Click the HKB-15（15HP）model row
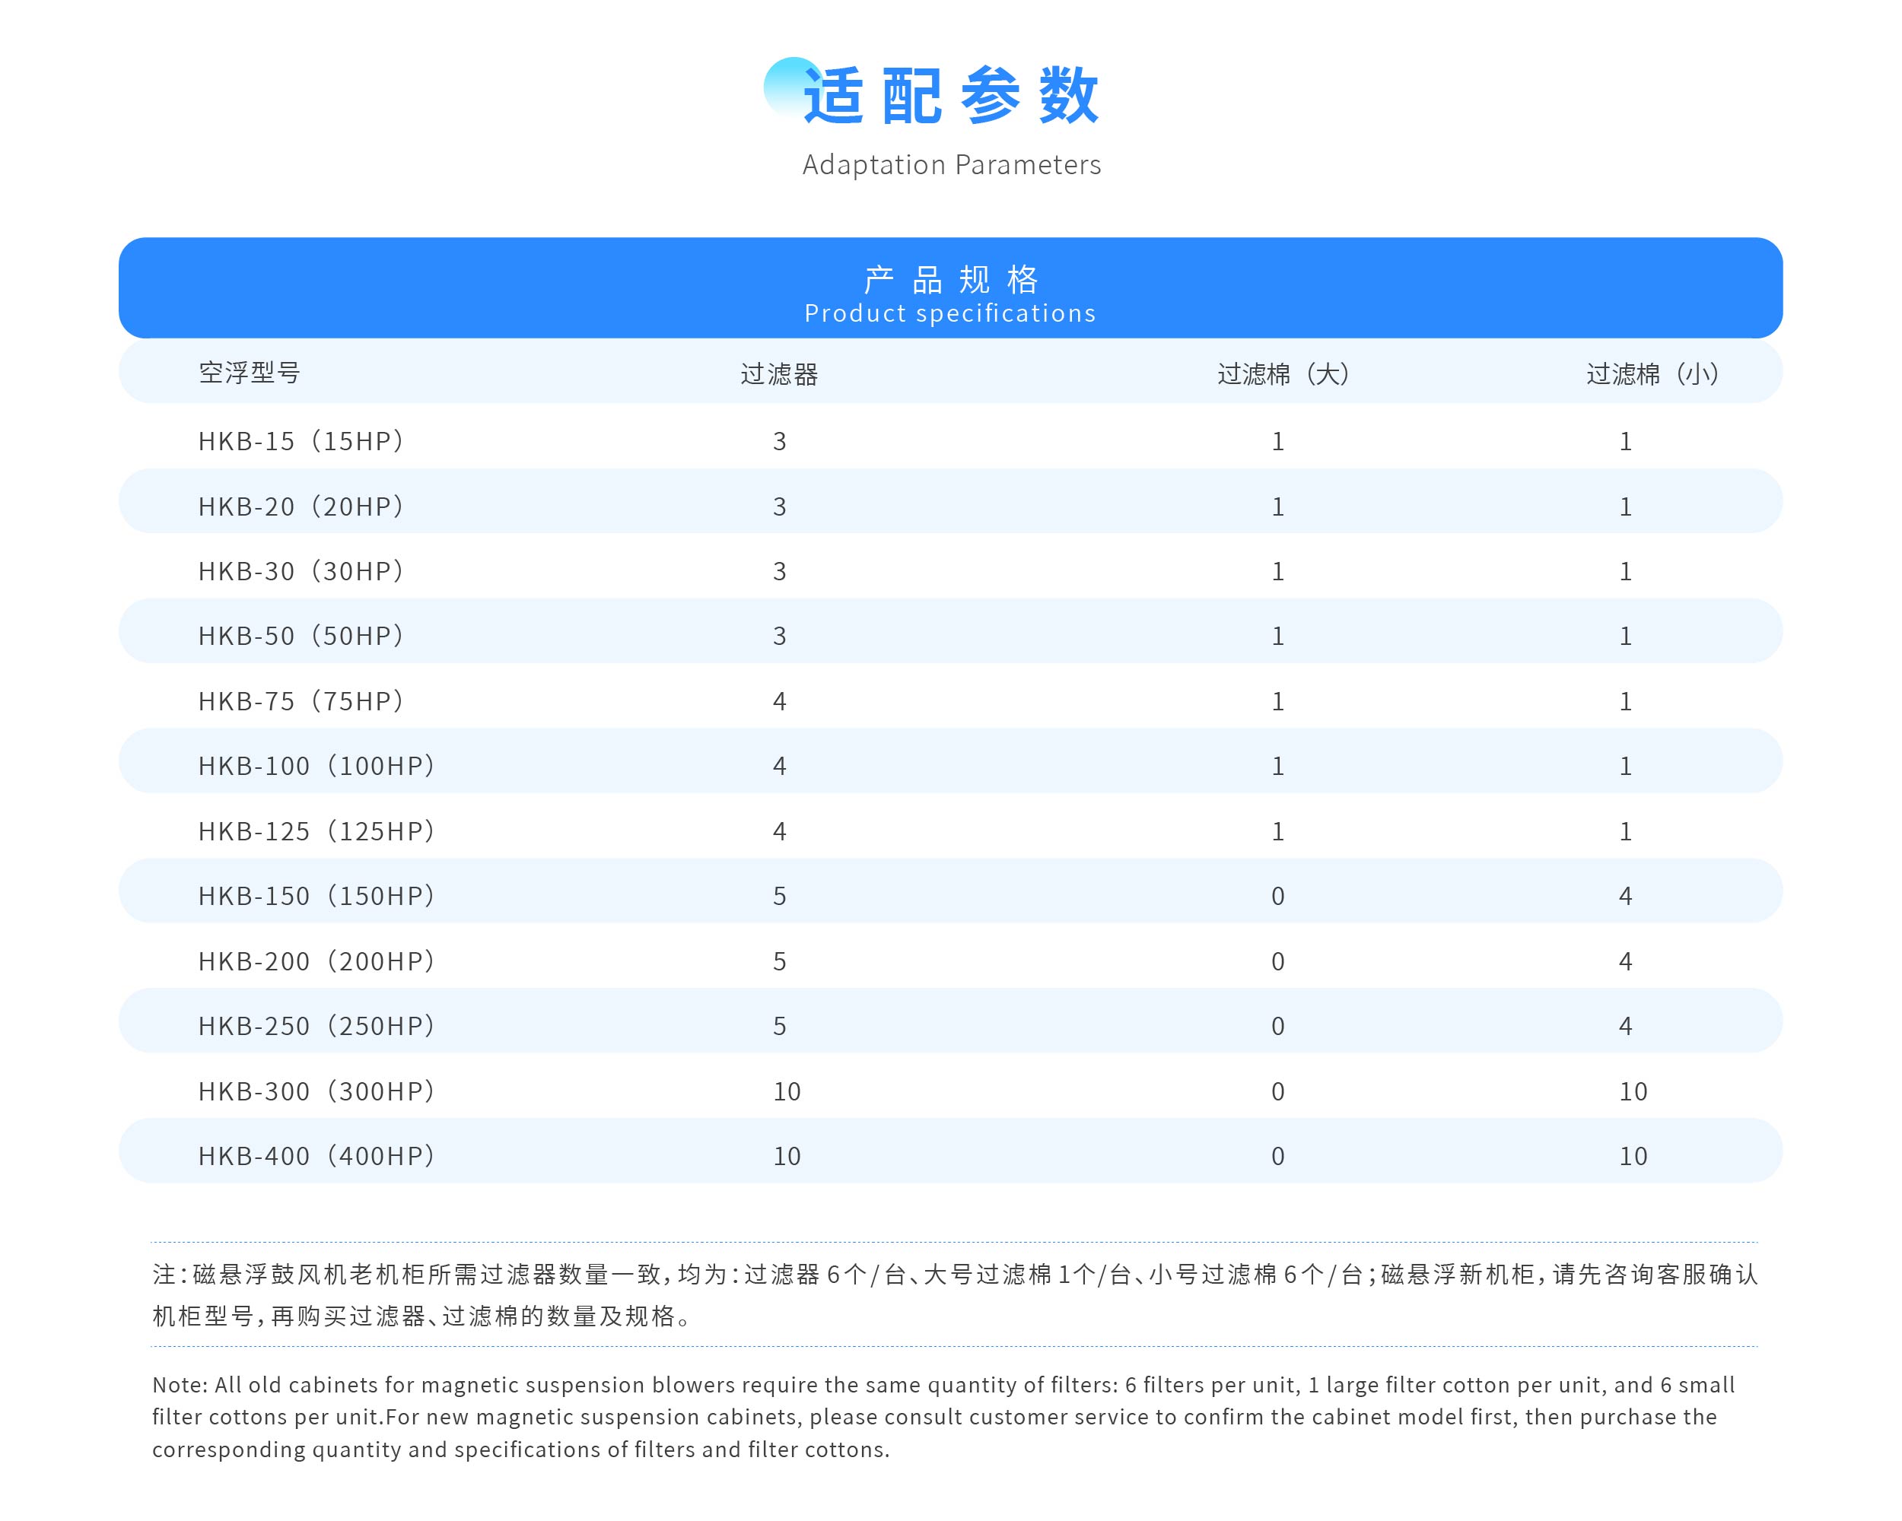Viewport: 1902px width, 1521px height. (x=301, y=441)
